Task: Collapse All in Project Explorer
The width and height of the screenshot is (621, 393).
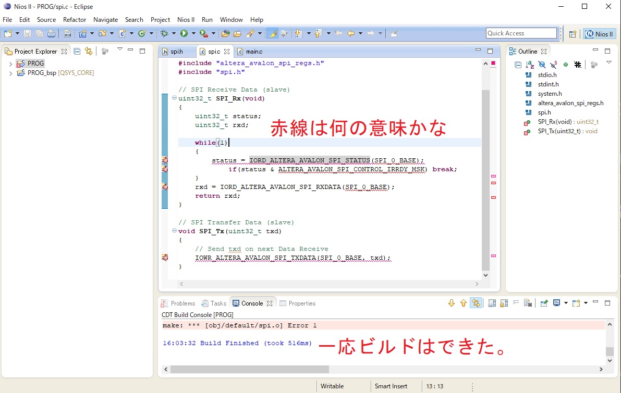Action: [77, 52]
